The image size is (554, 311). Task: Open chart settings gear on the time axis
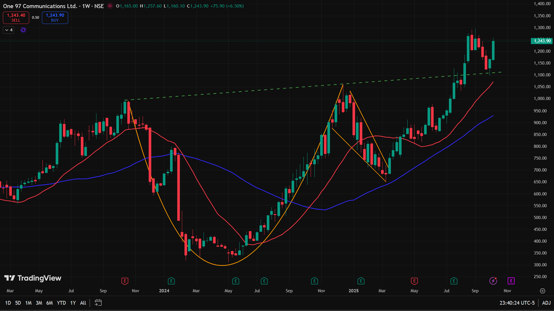542,291
